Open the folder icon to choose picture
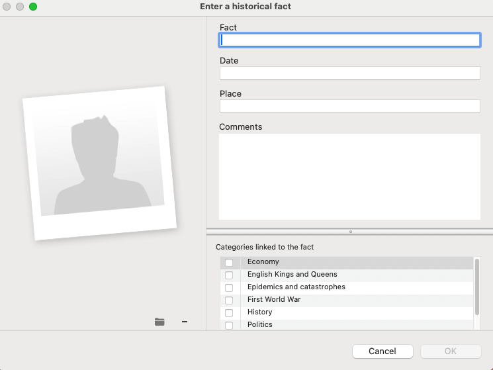The height and width of the screenshot is (370, 493). [159, 322]
